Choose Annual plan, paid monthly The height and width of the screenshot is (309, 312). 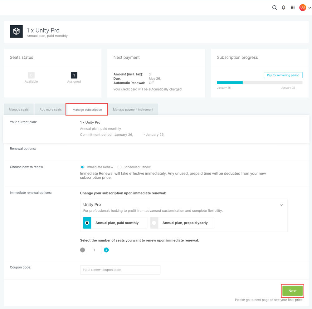[x=115, y=223]
